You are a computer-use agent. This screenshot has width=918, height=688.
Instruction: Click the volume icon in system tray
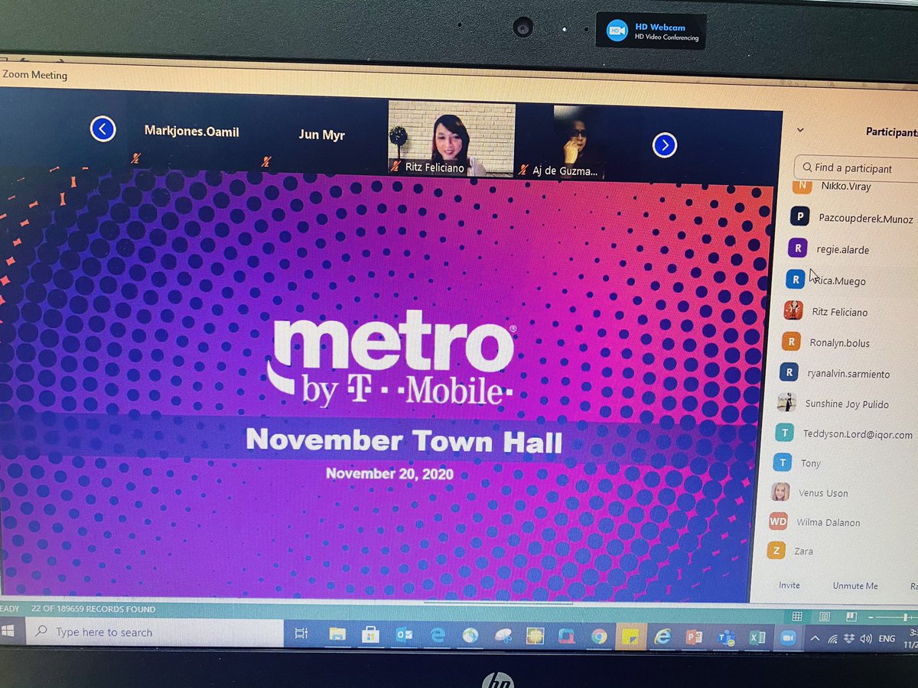coord(865,639)
